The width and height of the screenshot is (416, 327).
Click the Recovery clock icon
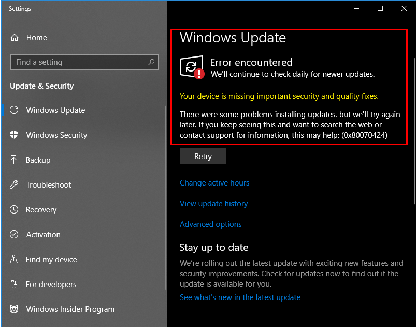[x=14, y=209]
